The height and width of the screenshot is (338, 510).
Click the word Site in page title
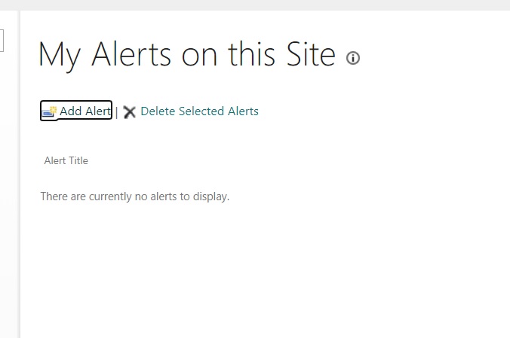point(311,54)
